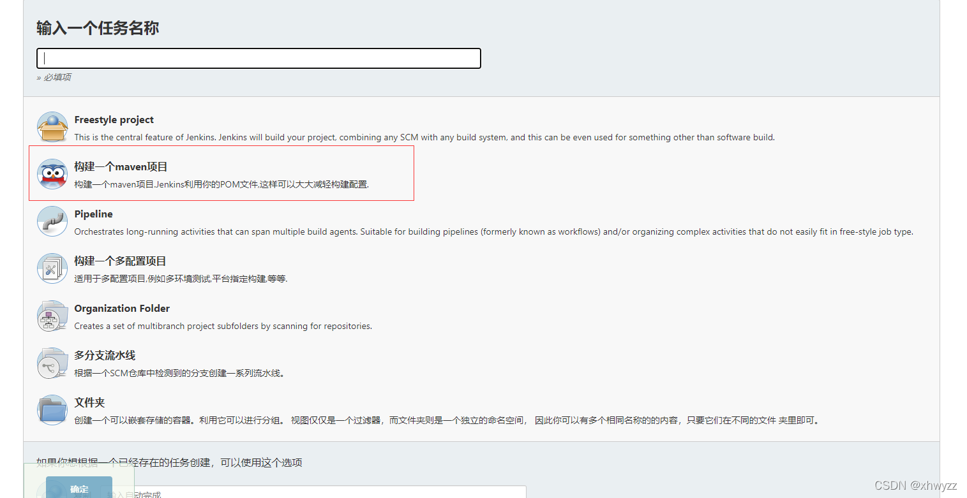Select the Freestyle project icon
The height and width of the screenshot is (498, 967).
click(52, 127)
